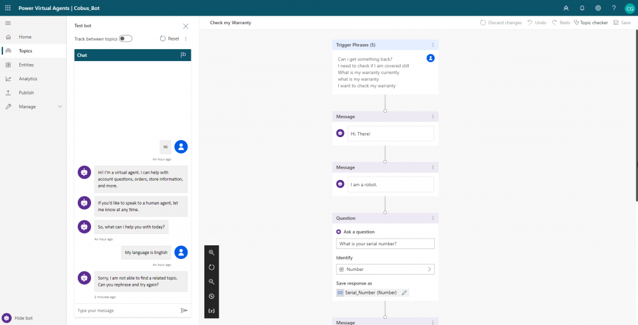Open the CG account avatar
The image size is (638, 325).
click(x=629, y=8)
